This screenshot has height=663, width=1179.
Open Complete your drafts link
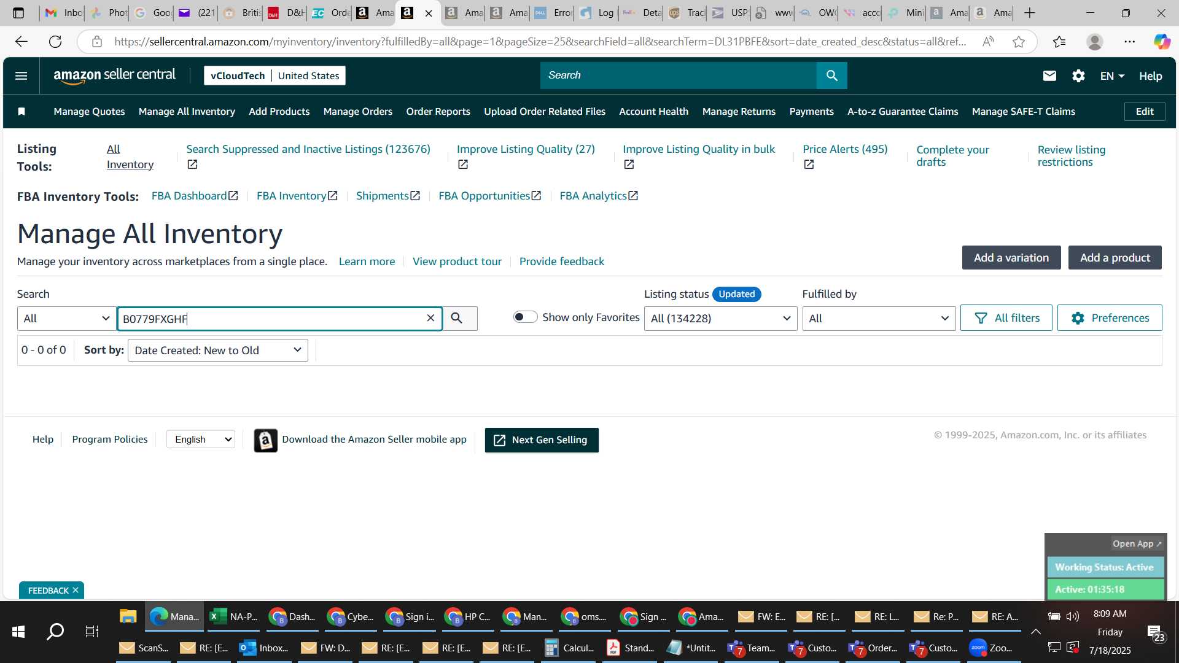tap(952, 156)
